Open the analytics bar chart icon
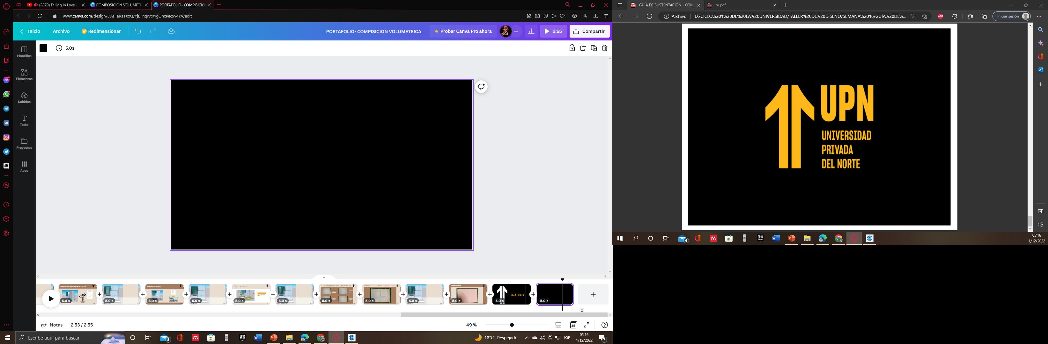This screenshot has height=344, width=1048. [531, 31]
